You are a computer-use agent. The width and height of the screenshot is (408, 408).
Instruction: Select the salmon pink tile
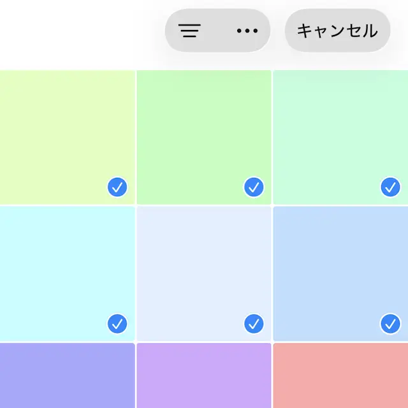click(340, 376)
